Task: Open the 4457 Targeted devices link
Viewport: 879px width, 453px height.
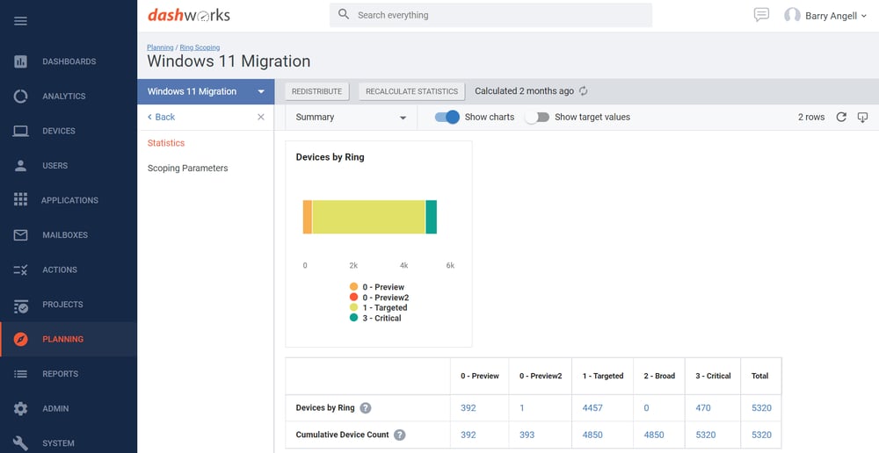Action: click(x=592, y=408)
